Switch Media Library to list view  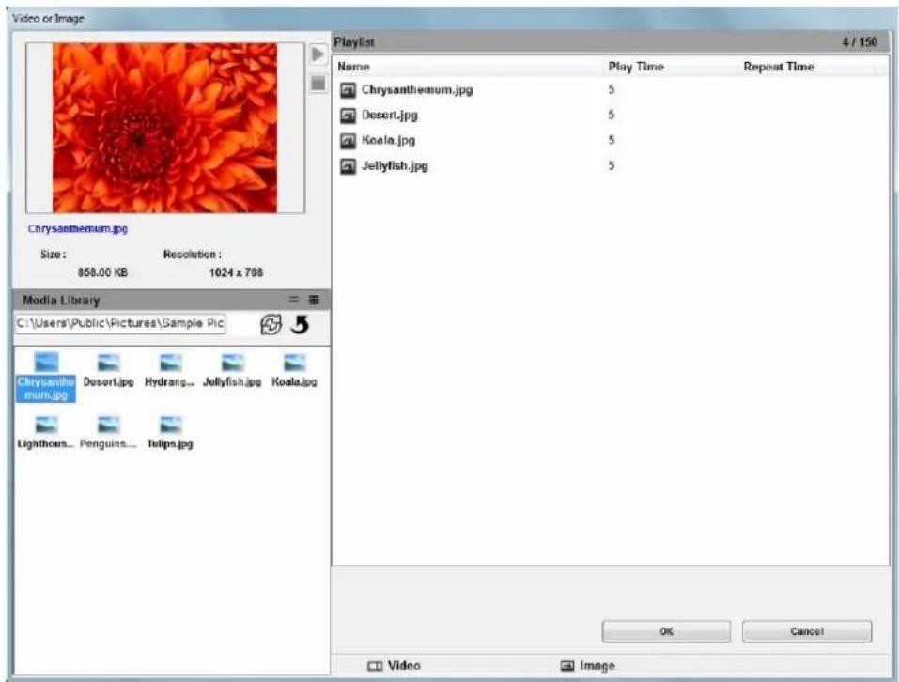(x=293, y=299)
